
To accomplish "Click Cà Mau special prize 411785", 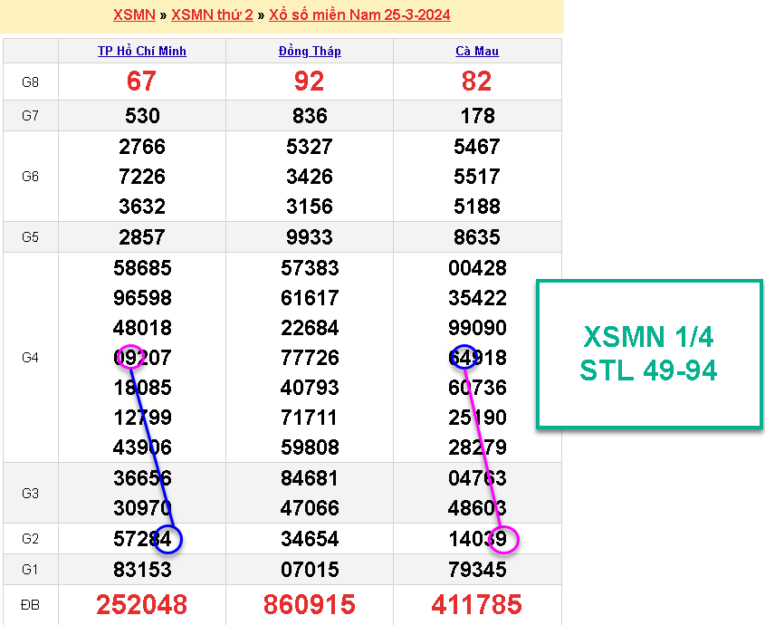I will point(477,604).
